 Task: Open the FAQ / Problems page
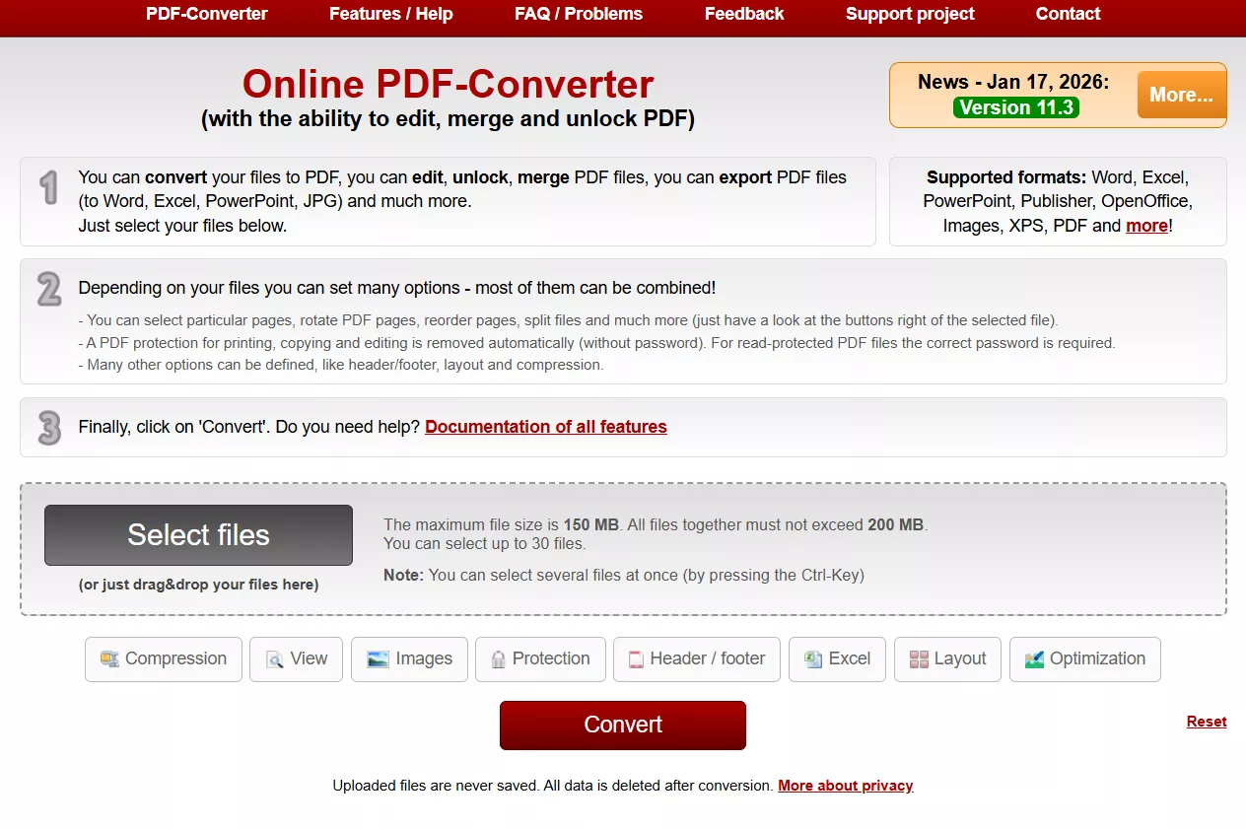coord(578,14)
